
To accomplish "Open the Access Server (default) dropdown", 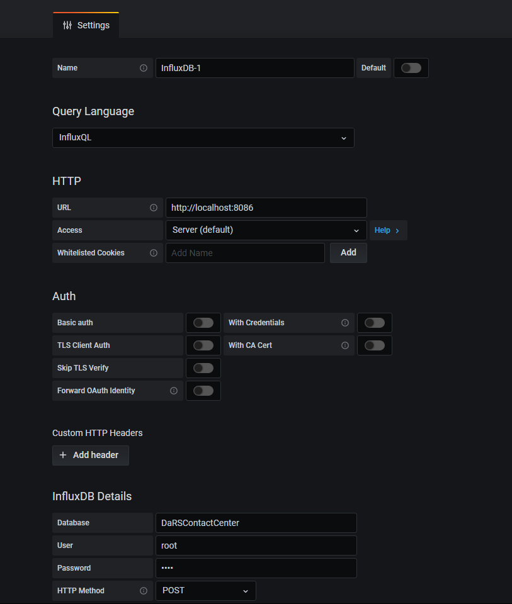I will (x=266, y=230).
